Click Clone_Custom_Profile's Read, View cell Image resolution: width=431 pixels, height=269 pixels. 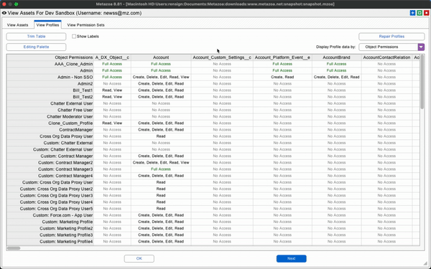112,123
